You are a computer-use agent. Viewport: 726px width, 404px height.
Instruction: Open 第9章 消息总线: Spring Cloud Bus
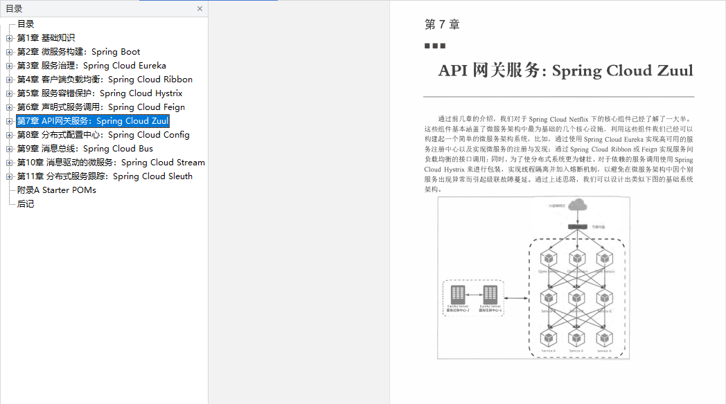click(x=85, y=149)
